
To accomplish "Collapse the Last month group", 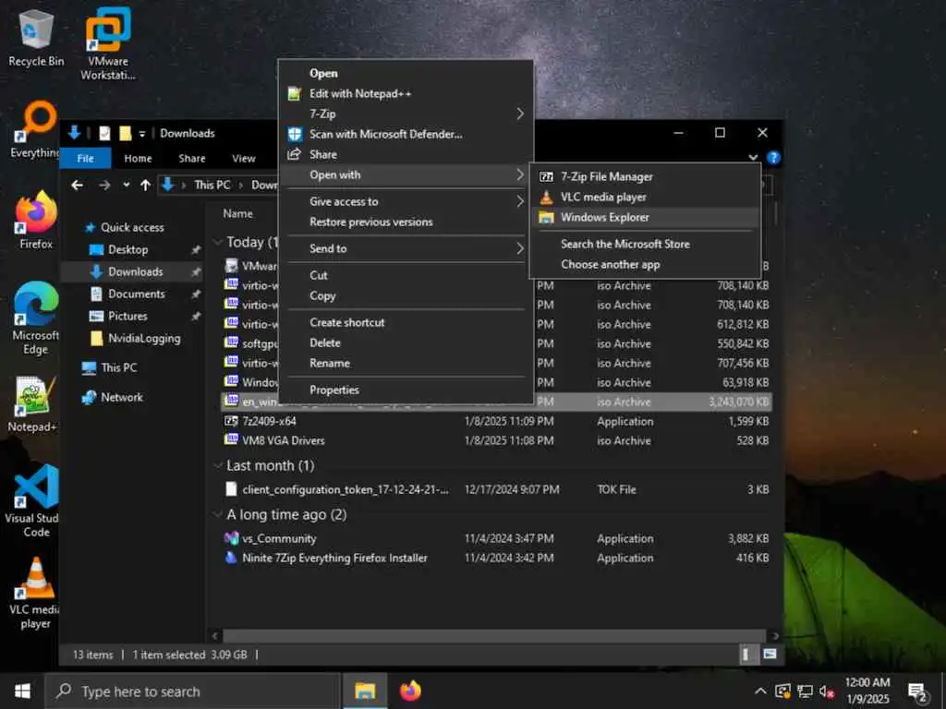I will coord(218,466).
